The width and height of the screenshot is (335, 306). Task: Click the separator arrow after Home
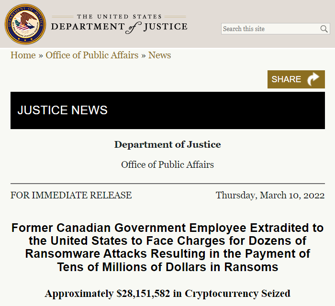click(41, 55)
